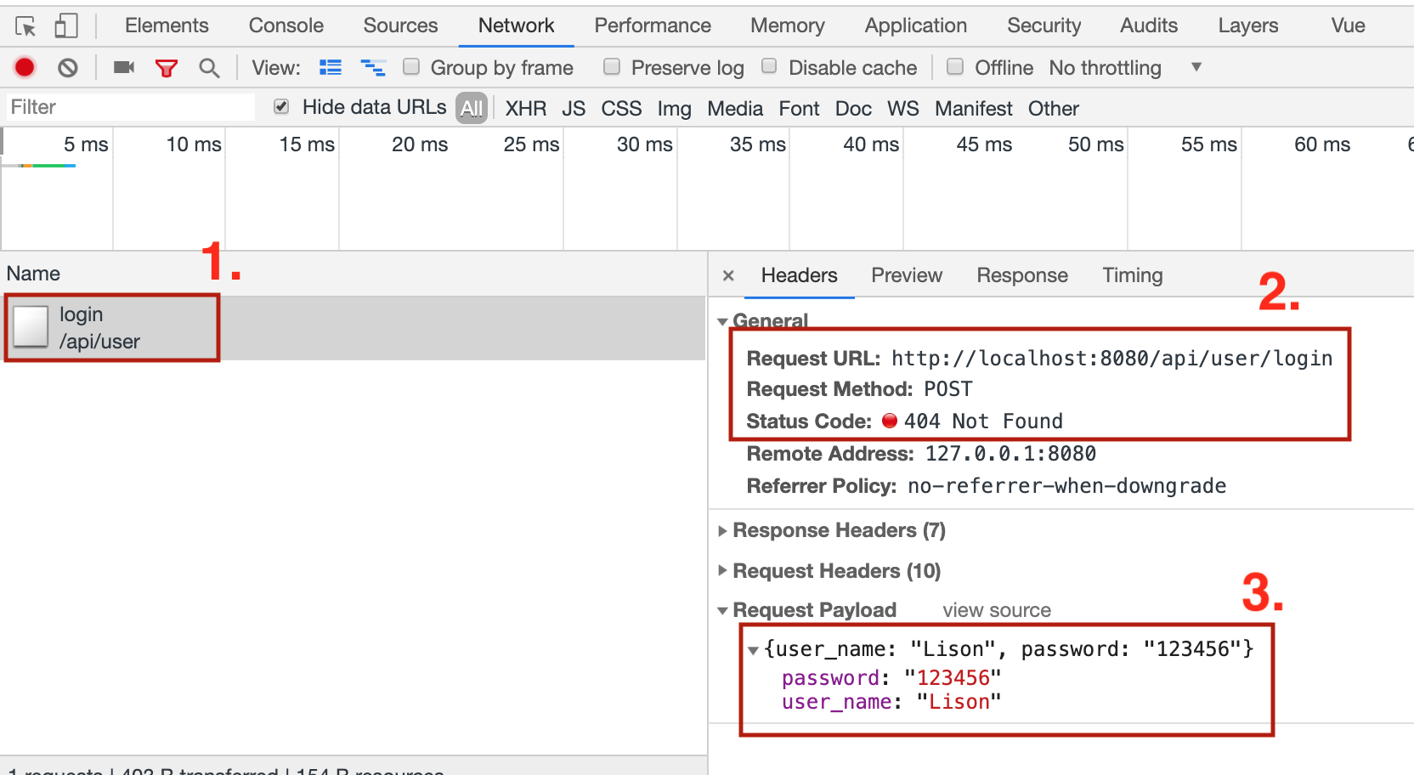This screenshot has width=1414, height=775.
Task: Open the Preview tab in request details
Action: coord(906,275)
